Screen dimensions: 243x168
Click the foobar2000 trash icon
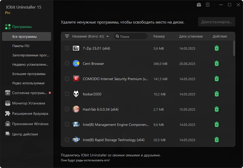tap(217, 94)
